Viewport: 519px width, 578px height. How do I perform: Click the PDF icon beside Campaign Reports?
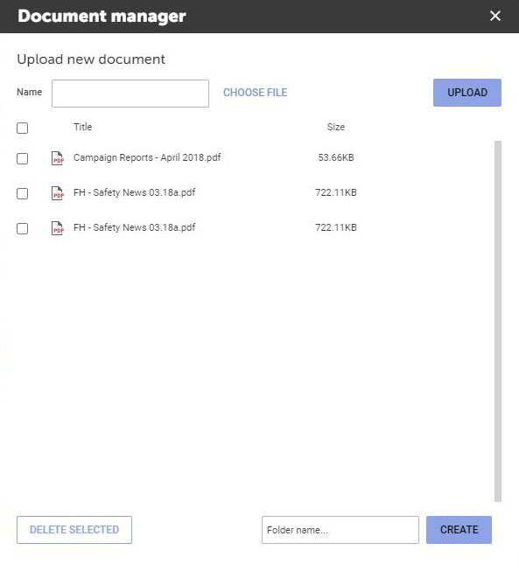coord(58,158)
